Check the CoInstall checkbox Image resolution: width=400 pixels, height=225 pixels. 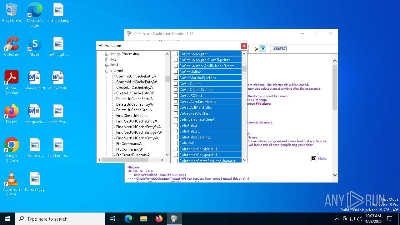coord(176,143)
